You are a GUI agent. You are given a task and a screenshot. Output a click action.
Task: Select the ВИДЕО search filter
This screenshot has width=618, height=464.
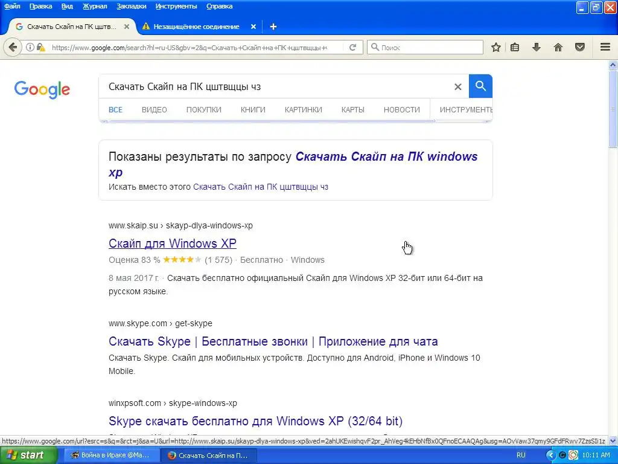coord(154,110)
